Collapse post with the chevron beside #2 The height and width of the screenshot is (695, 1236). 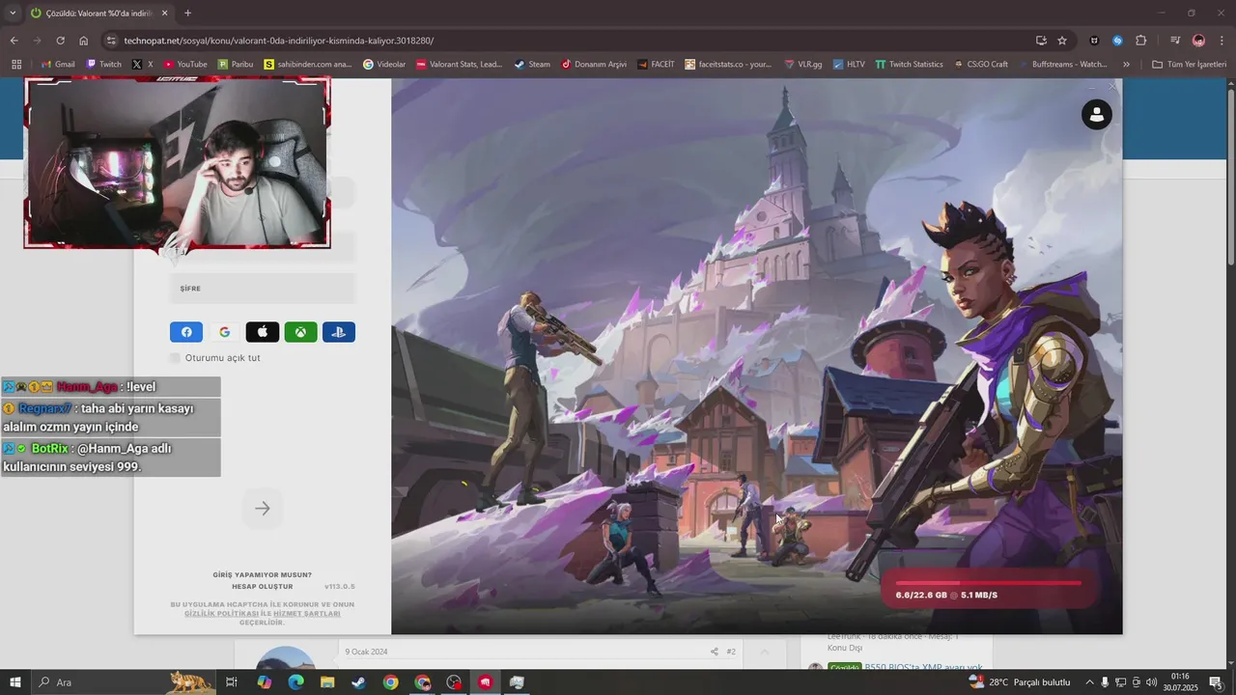pos(764,652)
